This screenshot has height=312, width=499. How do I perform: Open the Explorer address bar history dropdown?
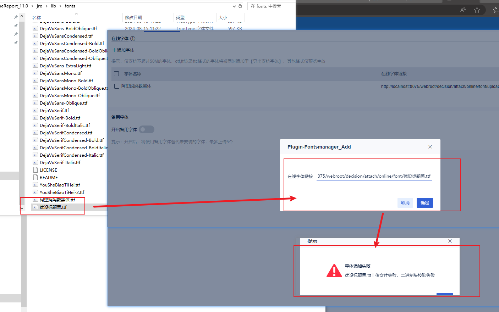coord(234,6)
